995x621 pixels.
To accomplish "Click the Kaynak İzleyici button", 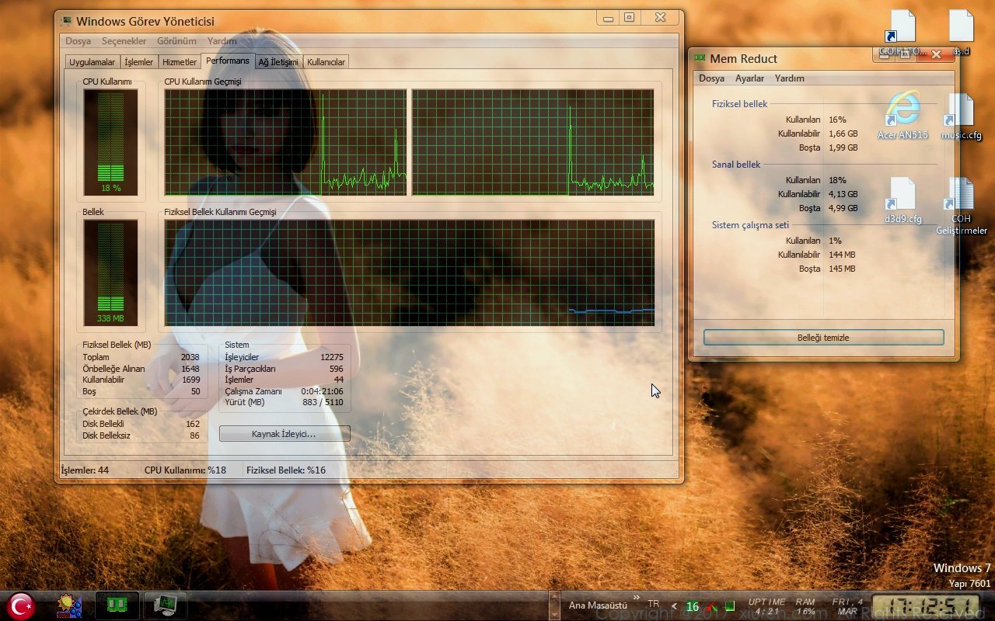I will pos(285,434).
